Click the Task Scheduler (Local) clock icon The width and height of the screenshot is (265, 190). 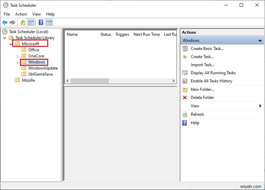(x=5, y=32)
